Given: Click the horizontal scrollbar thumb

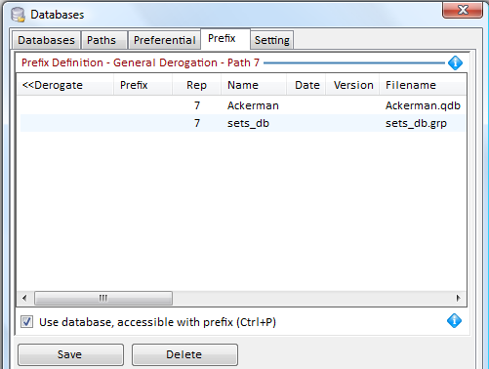Looking at the screenshot, I should tap(103, 298).
